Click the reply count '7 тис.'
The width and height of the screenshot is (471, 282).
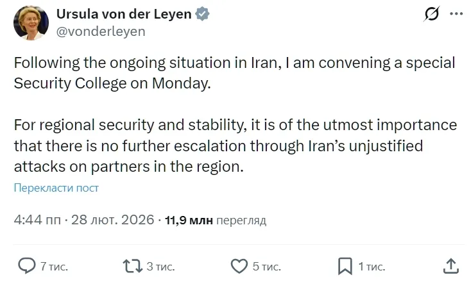point(54,266)
